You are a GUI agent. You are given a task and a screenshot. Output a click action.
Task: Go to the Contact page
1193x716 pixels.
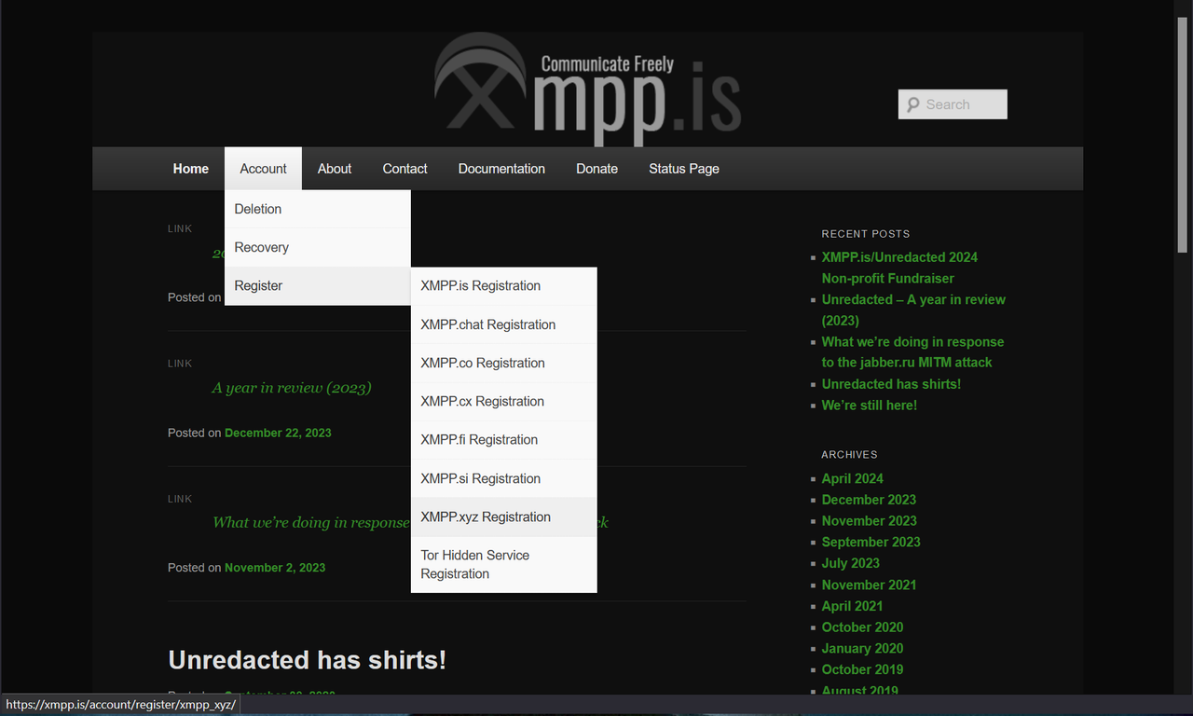pyautogui.click(x=405, y=169)
